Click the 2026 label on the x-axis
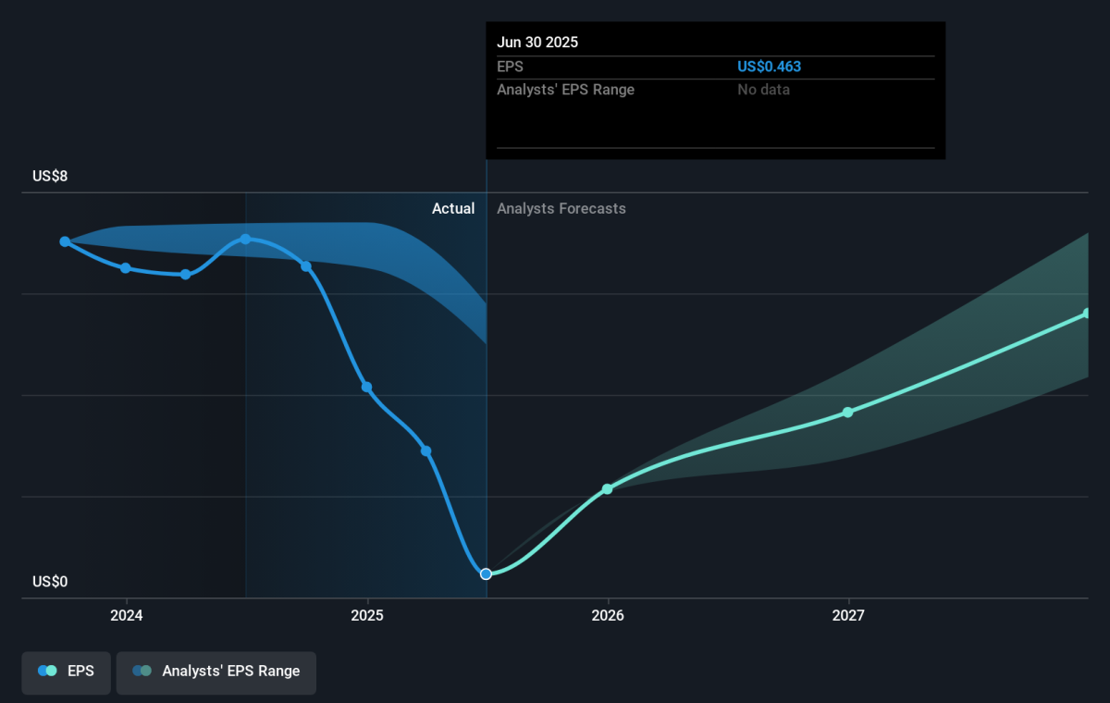This screenshot has width=1110, height=703. (608, 615)
